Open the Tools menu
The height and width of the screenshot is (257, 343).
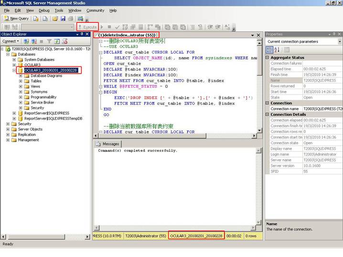[59, 11]
